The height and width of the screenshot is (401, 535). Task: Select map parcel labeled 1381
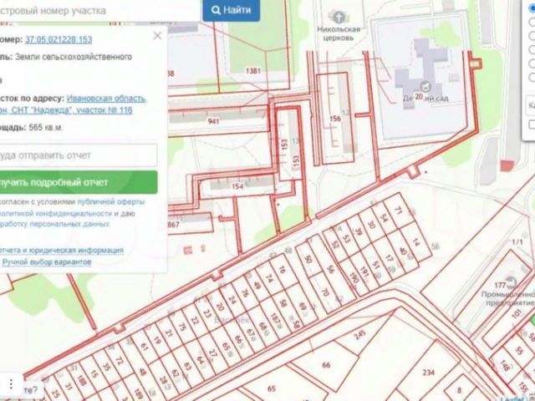tap(253, 71)
